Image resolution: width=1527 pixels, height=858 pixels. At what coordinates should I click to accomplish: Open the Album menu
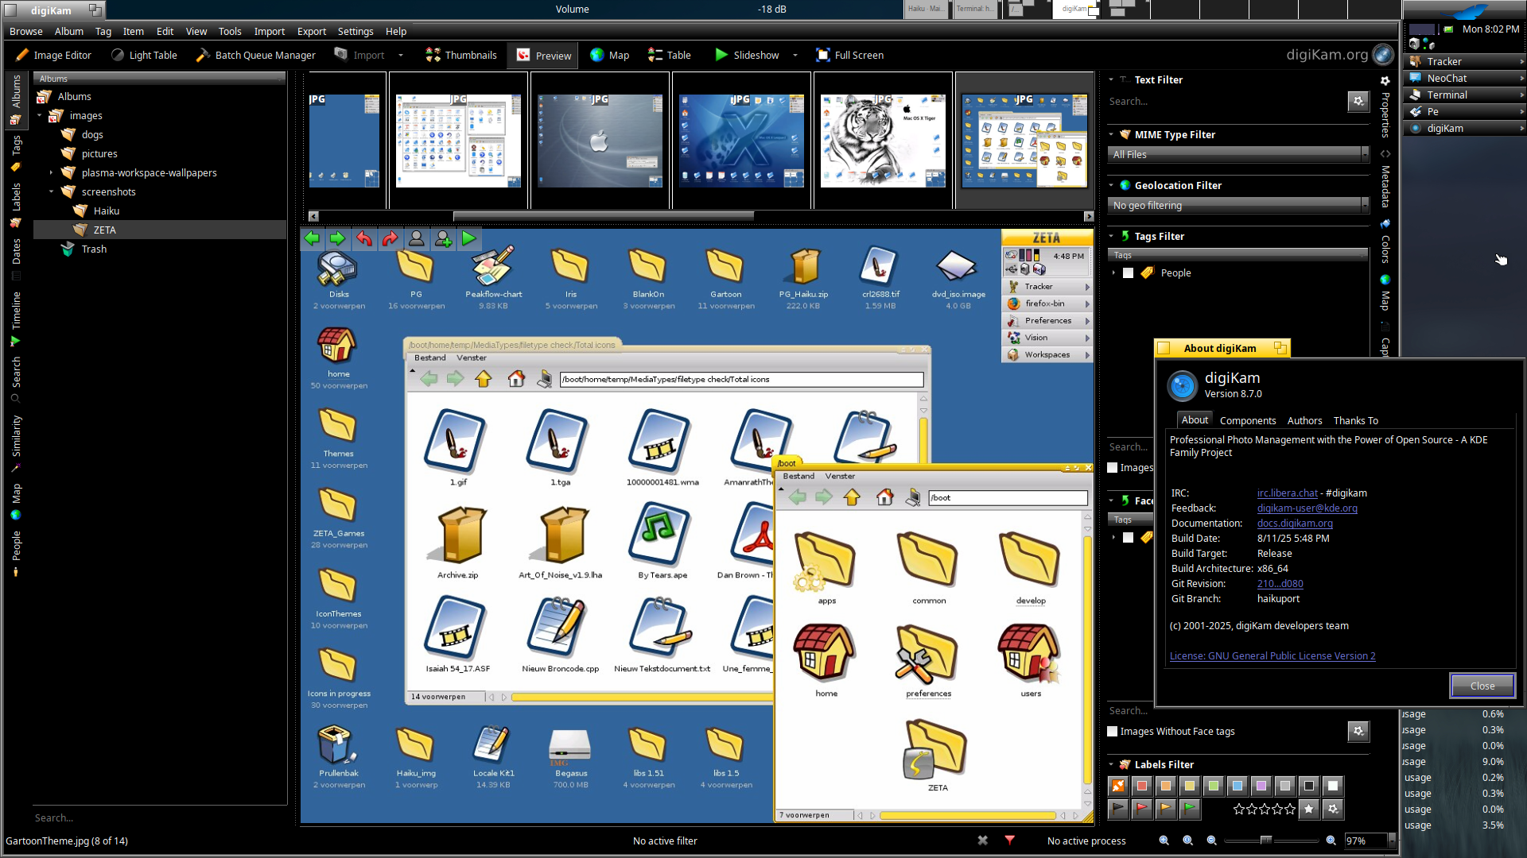(x=69, y=31)
